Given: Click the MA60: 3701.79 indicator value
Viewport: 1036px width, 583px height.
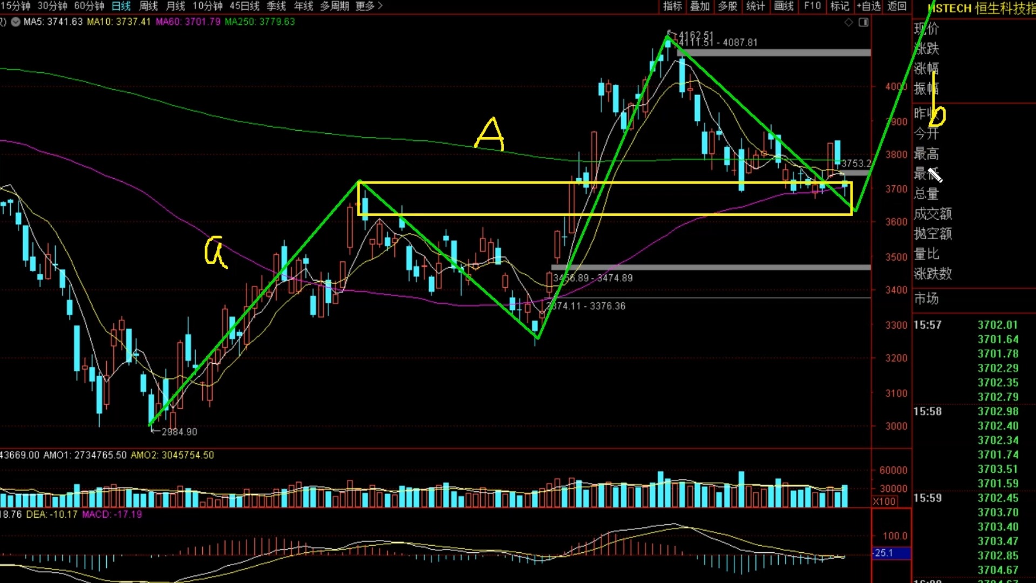Looking at the screenshot, I should (188, 22).
